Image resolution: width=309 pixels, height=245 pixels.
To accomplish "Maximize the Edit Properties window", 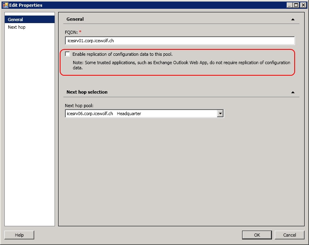I will (296, 5).
